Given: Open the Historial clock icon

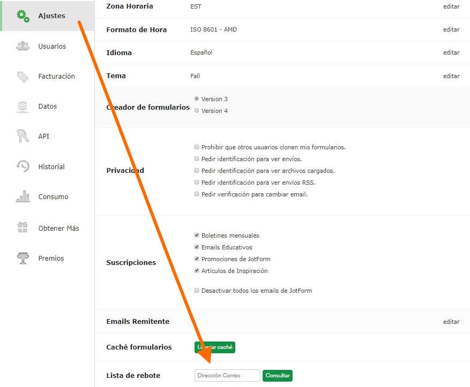Looking at the screenshot, I should pyautogui.click(x=23, y=166).
